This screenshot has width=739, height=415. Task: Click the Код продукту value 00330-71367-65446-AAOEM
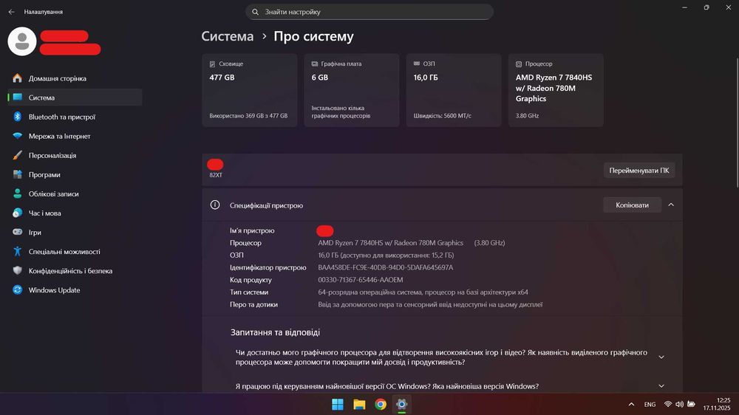point(361,280)
